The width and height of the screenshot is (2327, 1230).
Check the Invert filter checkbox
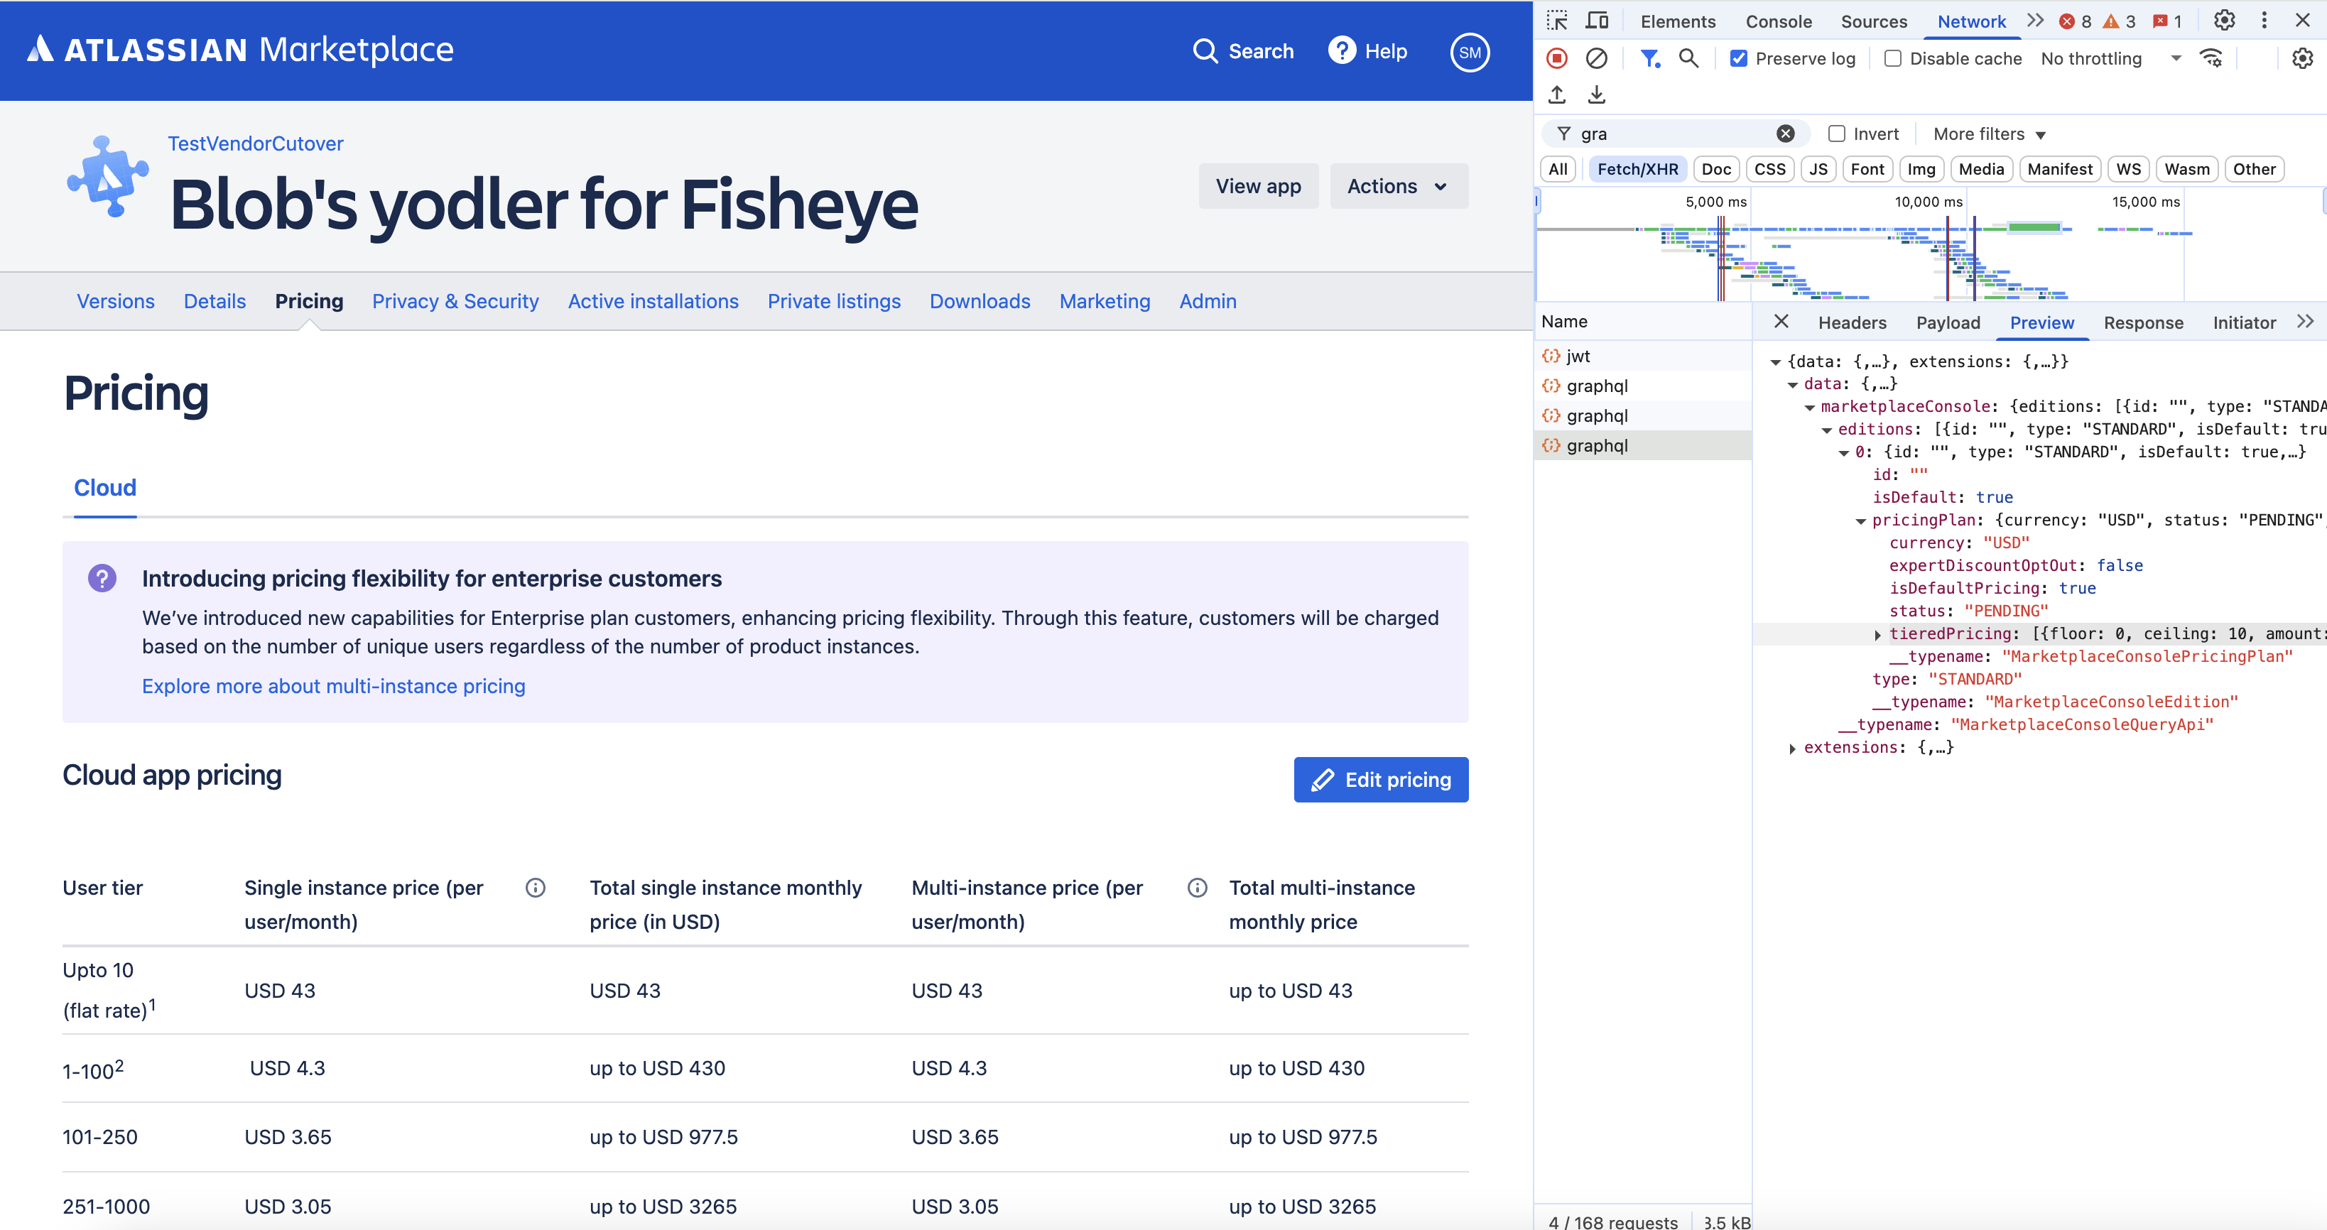click(1836, 134)
